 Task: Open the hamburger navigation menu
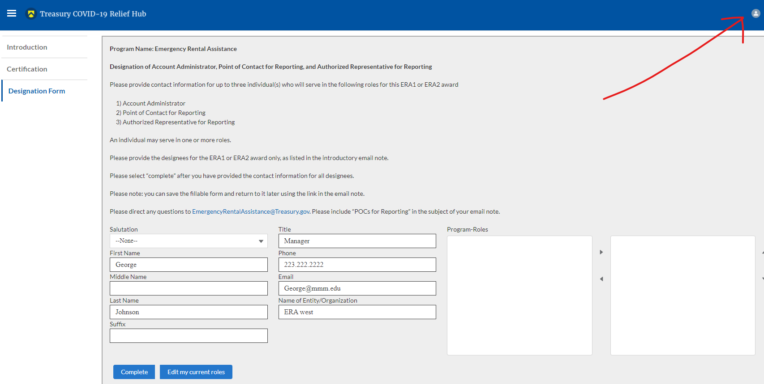(12, 13)
